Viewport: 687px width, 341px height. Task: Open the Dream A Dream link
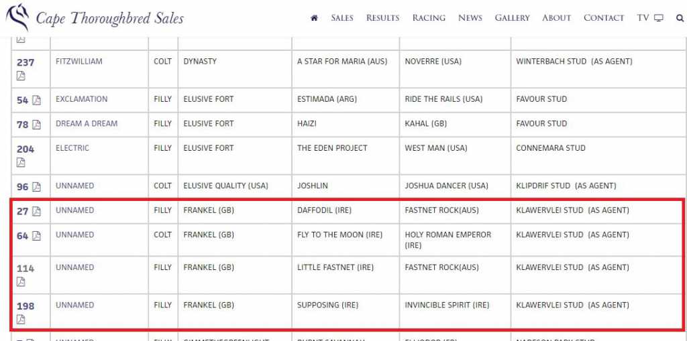click(x=87, y=124)
